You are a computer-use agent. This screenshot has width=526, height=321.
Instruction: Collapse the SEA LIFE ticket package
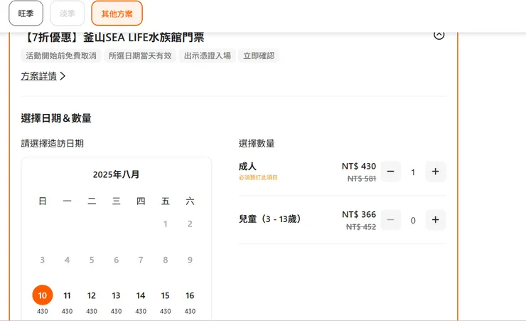pos(439,35)
